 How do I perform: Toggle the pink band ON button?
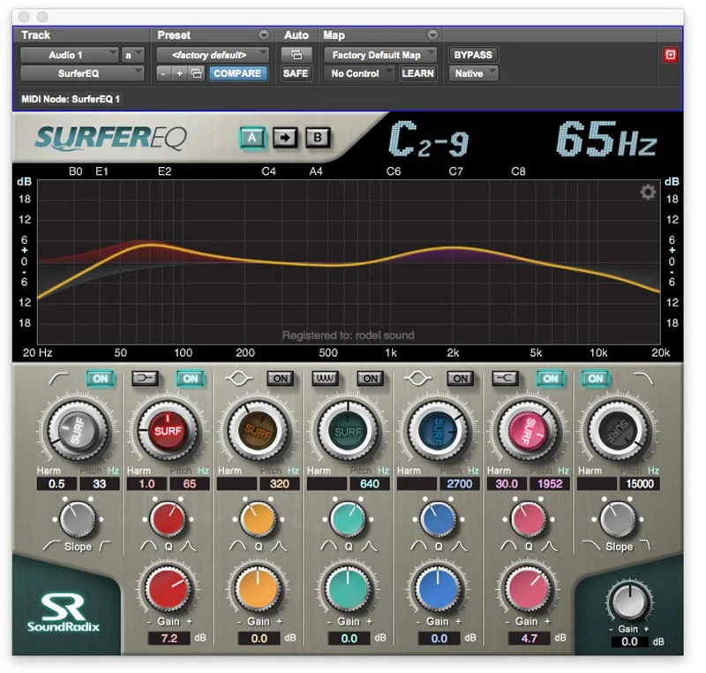550,378
